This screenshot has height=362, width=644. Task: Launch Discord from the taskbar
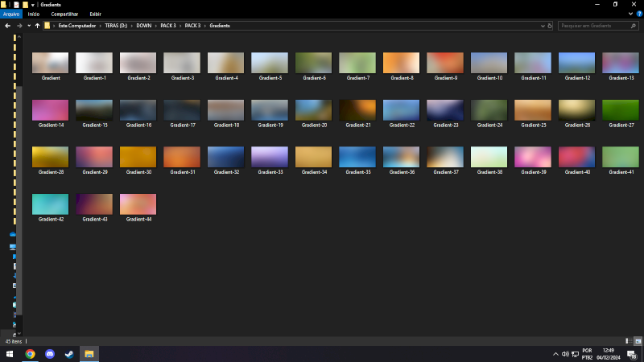click(50, 354)
